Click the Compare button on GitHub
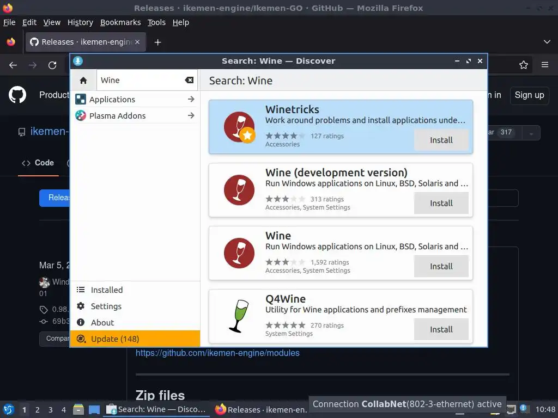The width and height of the screenshot is (558, 418). (55, 339)
